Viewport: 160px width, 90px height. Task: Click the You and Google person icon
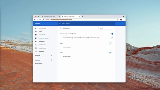(x=36, y=28)
